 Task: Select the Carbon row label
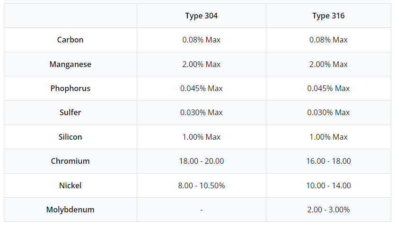70,40
